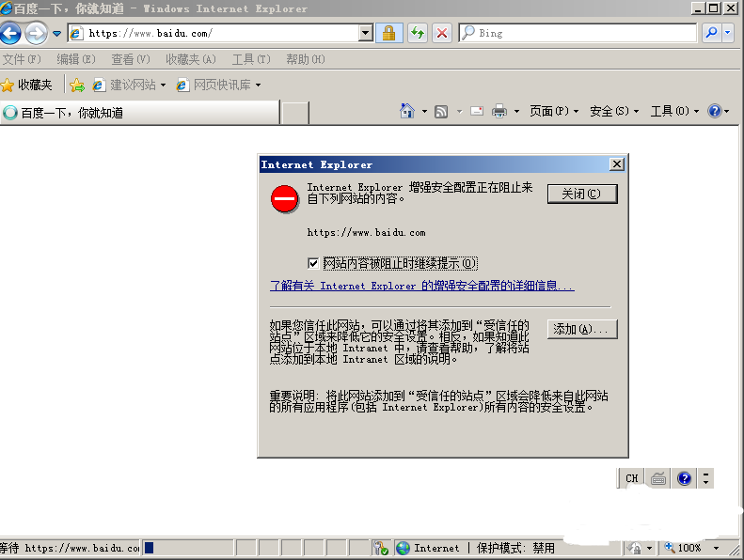744x560 pixels.
Task: Click the blocked URL https://www.baidu.com text
Action: [x=366, y=232]
